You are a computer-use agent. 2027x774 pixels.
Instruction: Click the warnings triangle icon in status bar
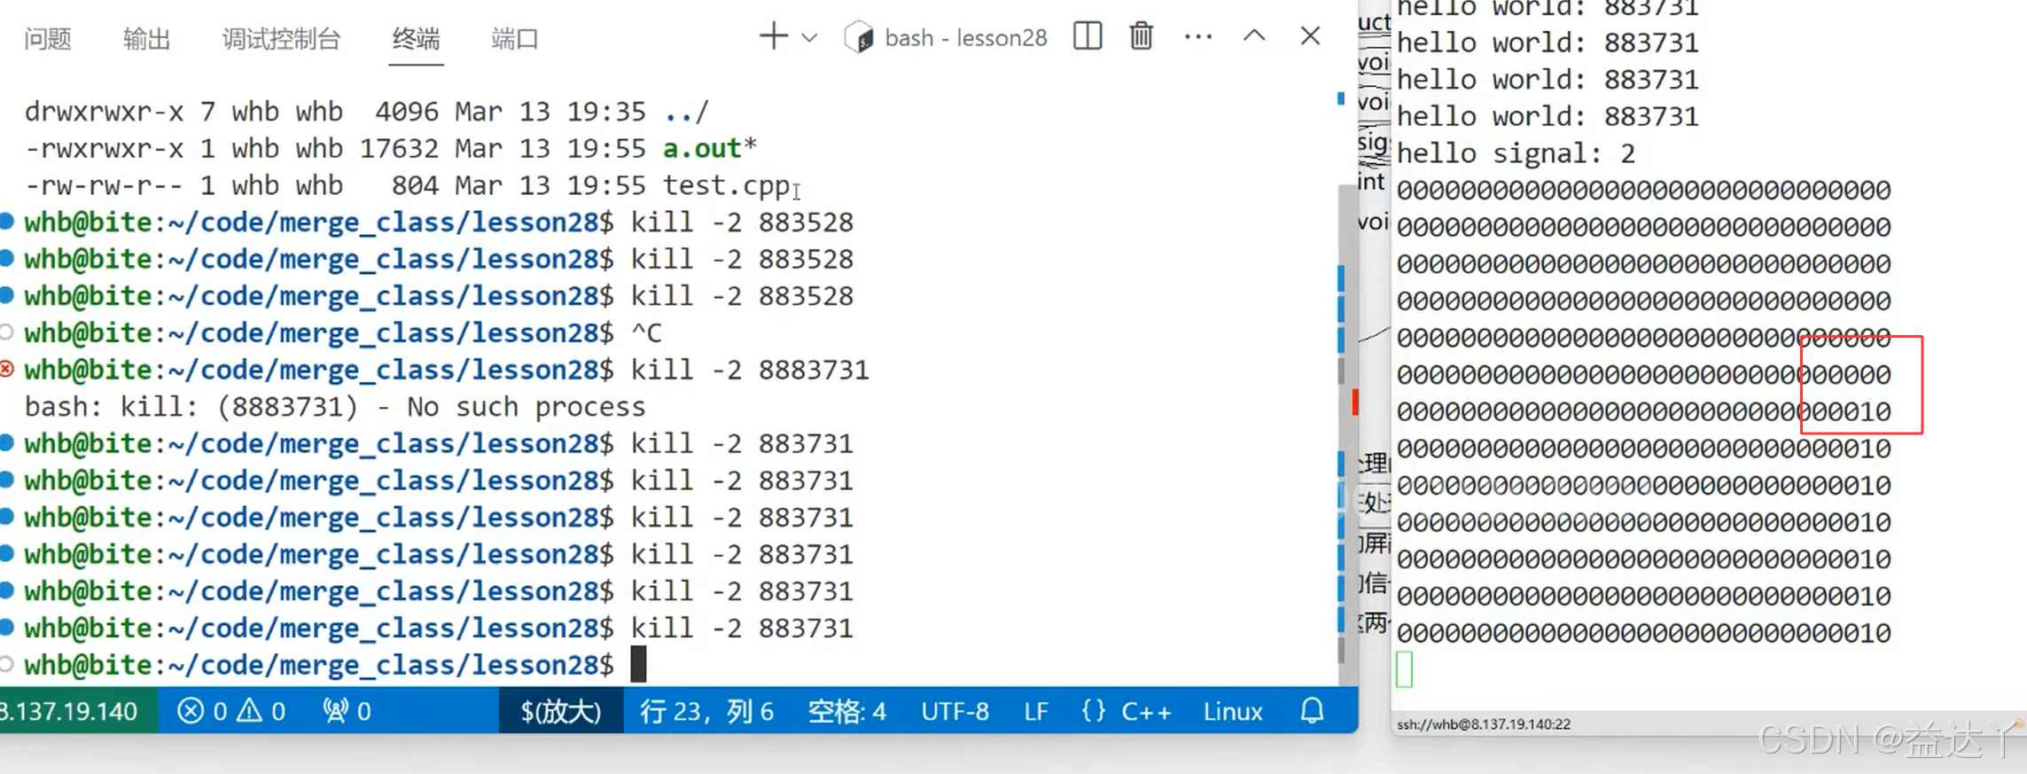(x=250, y=710)
